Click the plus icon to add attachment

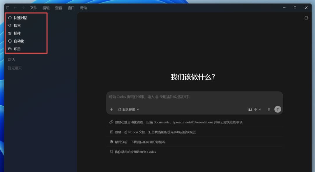[x=111, y=109]
